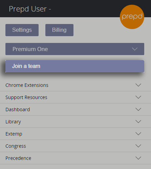The image size is (151, 169).
Task: Expand the Chrome Extensions section
Action: 75,85
